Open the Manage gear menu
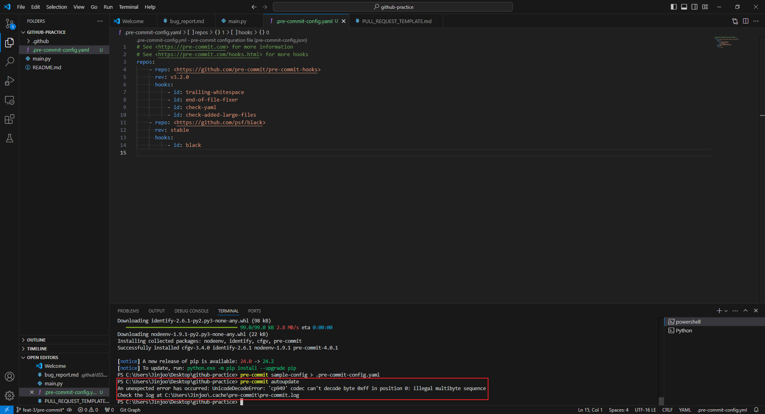 tap(10, 396)
